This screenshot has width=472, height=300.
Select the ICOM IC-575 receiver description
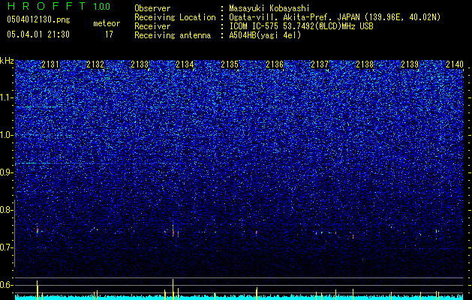pos(301,26)
